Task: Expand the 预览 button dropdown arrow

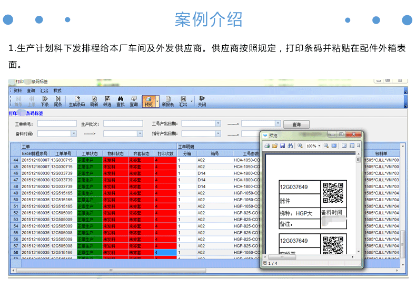Action: tap(157, 101)
